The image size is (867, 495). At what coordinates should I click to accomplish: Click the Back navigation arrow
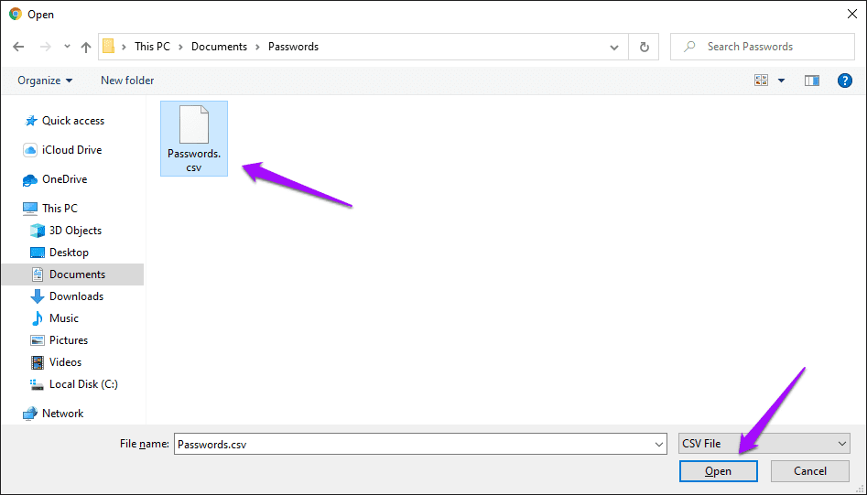(18, 47)
